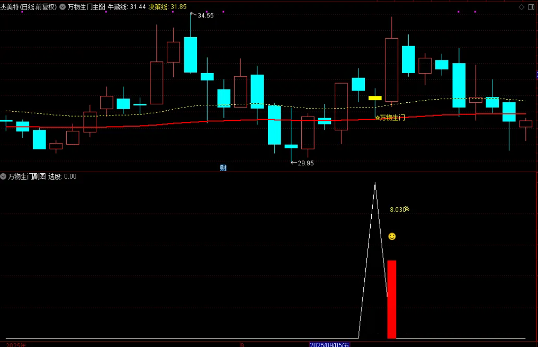This screenshot has height=347, width=538.
Task: Click the small yellow highlighted candle bar
Action: coord(375,98)
